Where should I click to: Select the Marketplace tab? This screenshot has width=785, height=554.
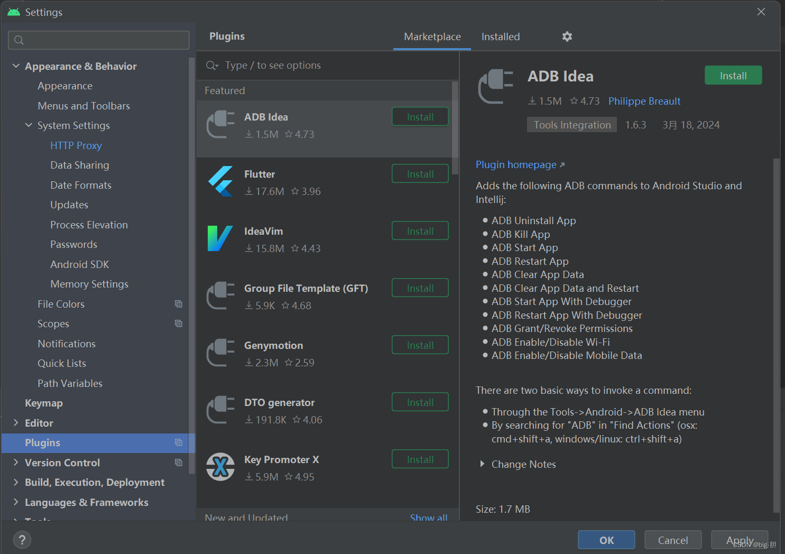coord(432,36)
